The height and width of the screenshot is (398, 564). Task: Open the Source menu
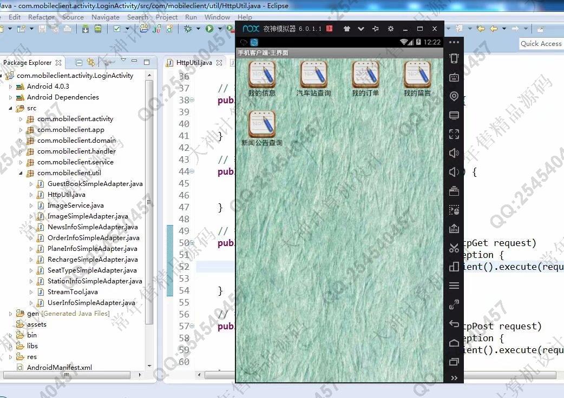point(73,17)
